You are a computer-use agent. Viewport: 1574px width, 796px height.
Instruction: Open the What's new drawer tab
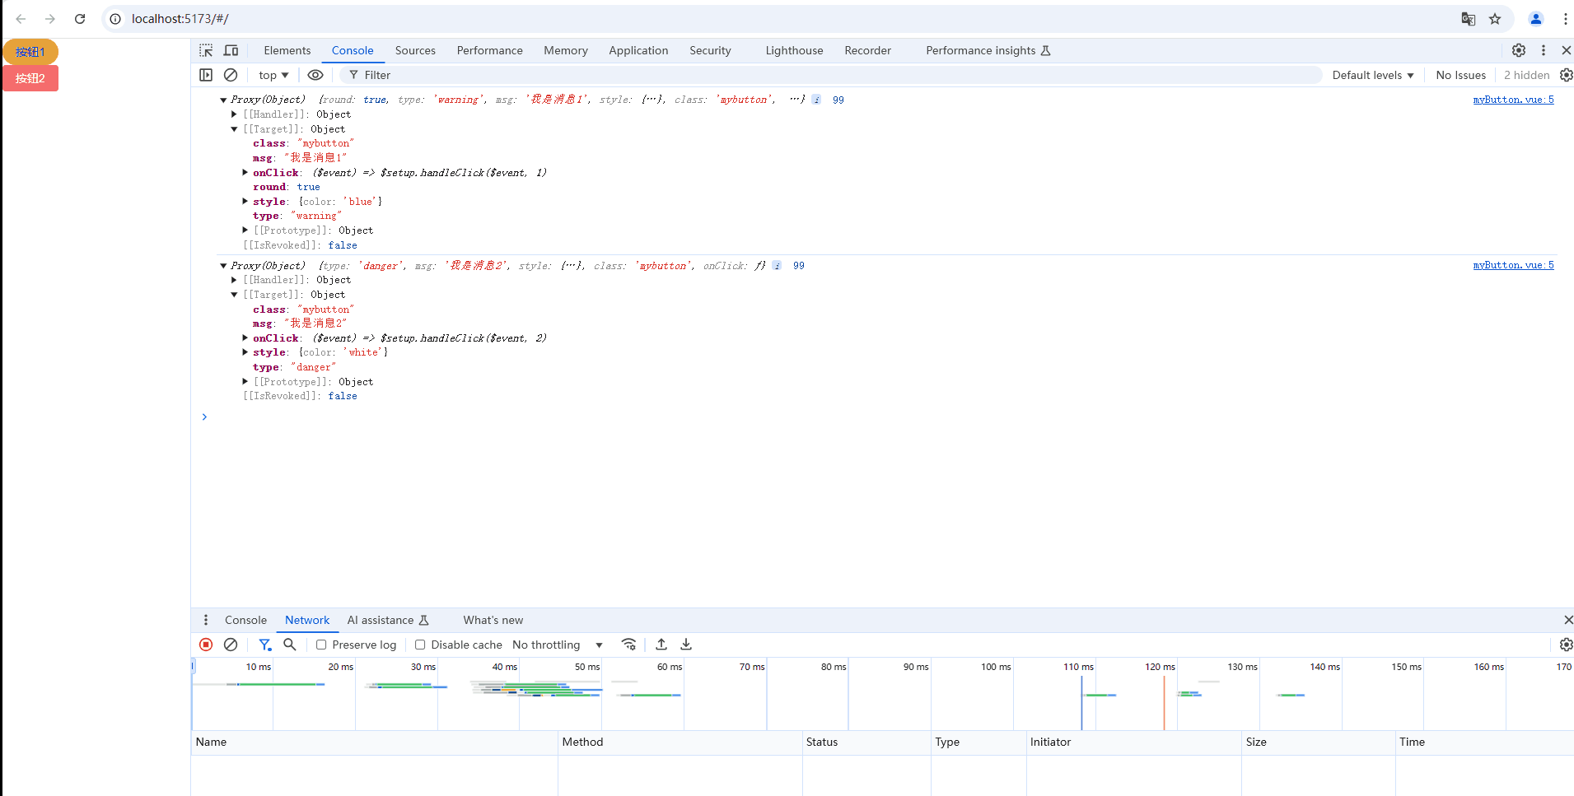point(493,620)
